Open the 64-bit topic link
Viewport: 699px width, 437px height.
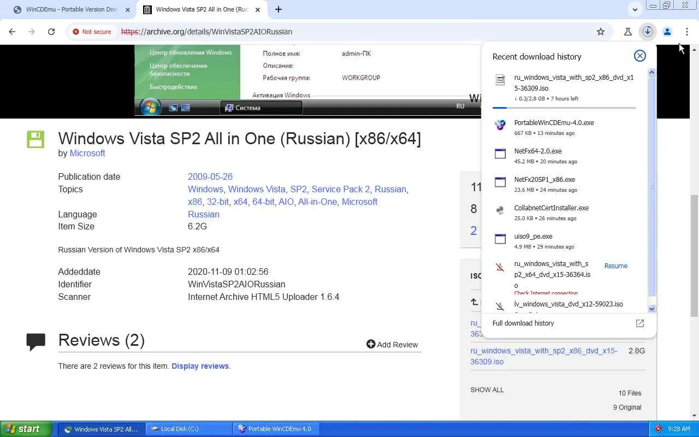(x=263, y=202)
